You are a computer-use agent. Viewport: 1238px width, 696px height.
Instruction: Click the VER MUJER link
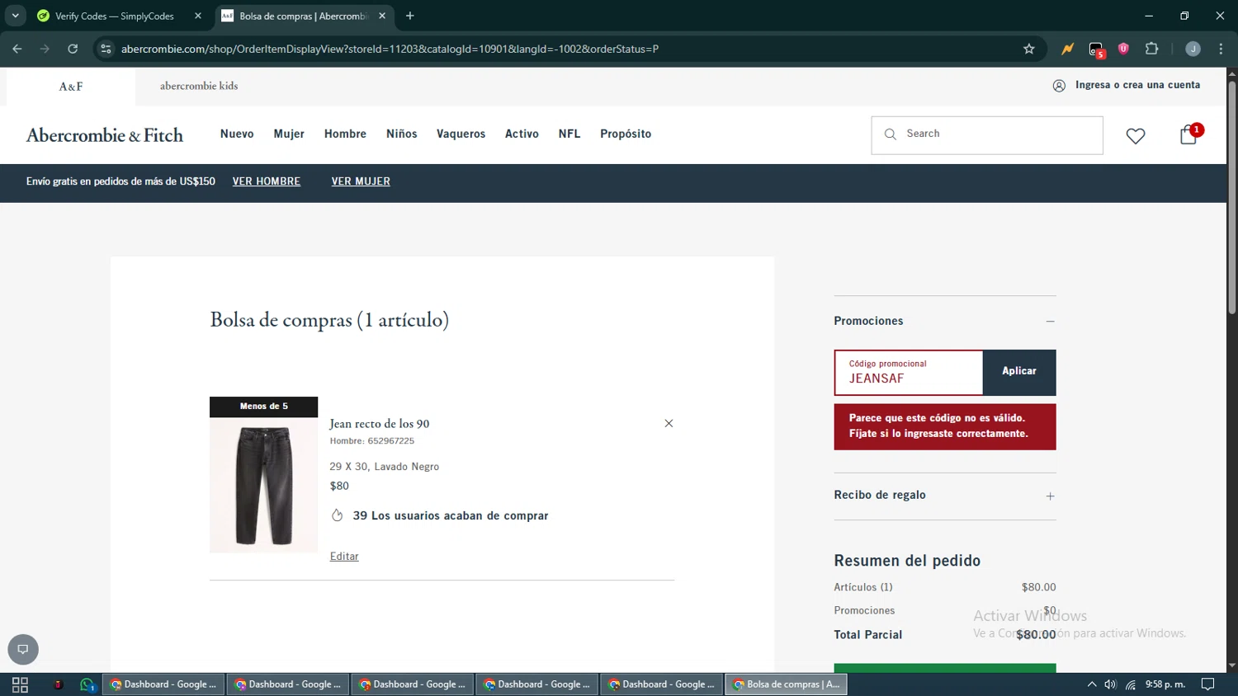[361, 181]
